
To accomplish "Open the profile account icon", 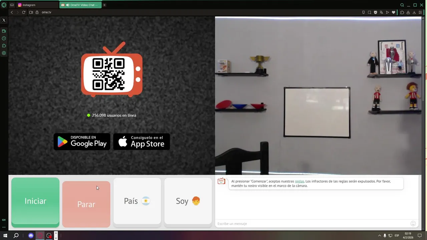I will click(408, 12).
